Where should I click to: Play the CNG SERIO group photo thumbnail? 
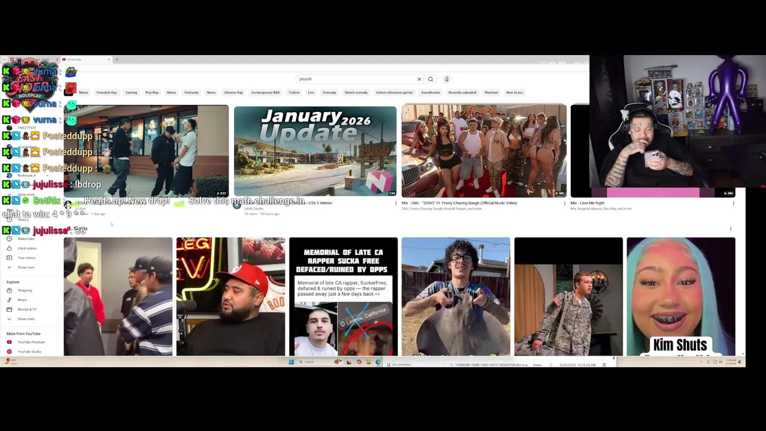click(x=484, y=151)
